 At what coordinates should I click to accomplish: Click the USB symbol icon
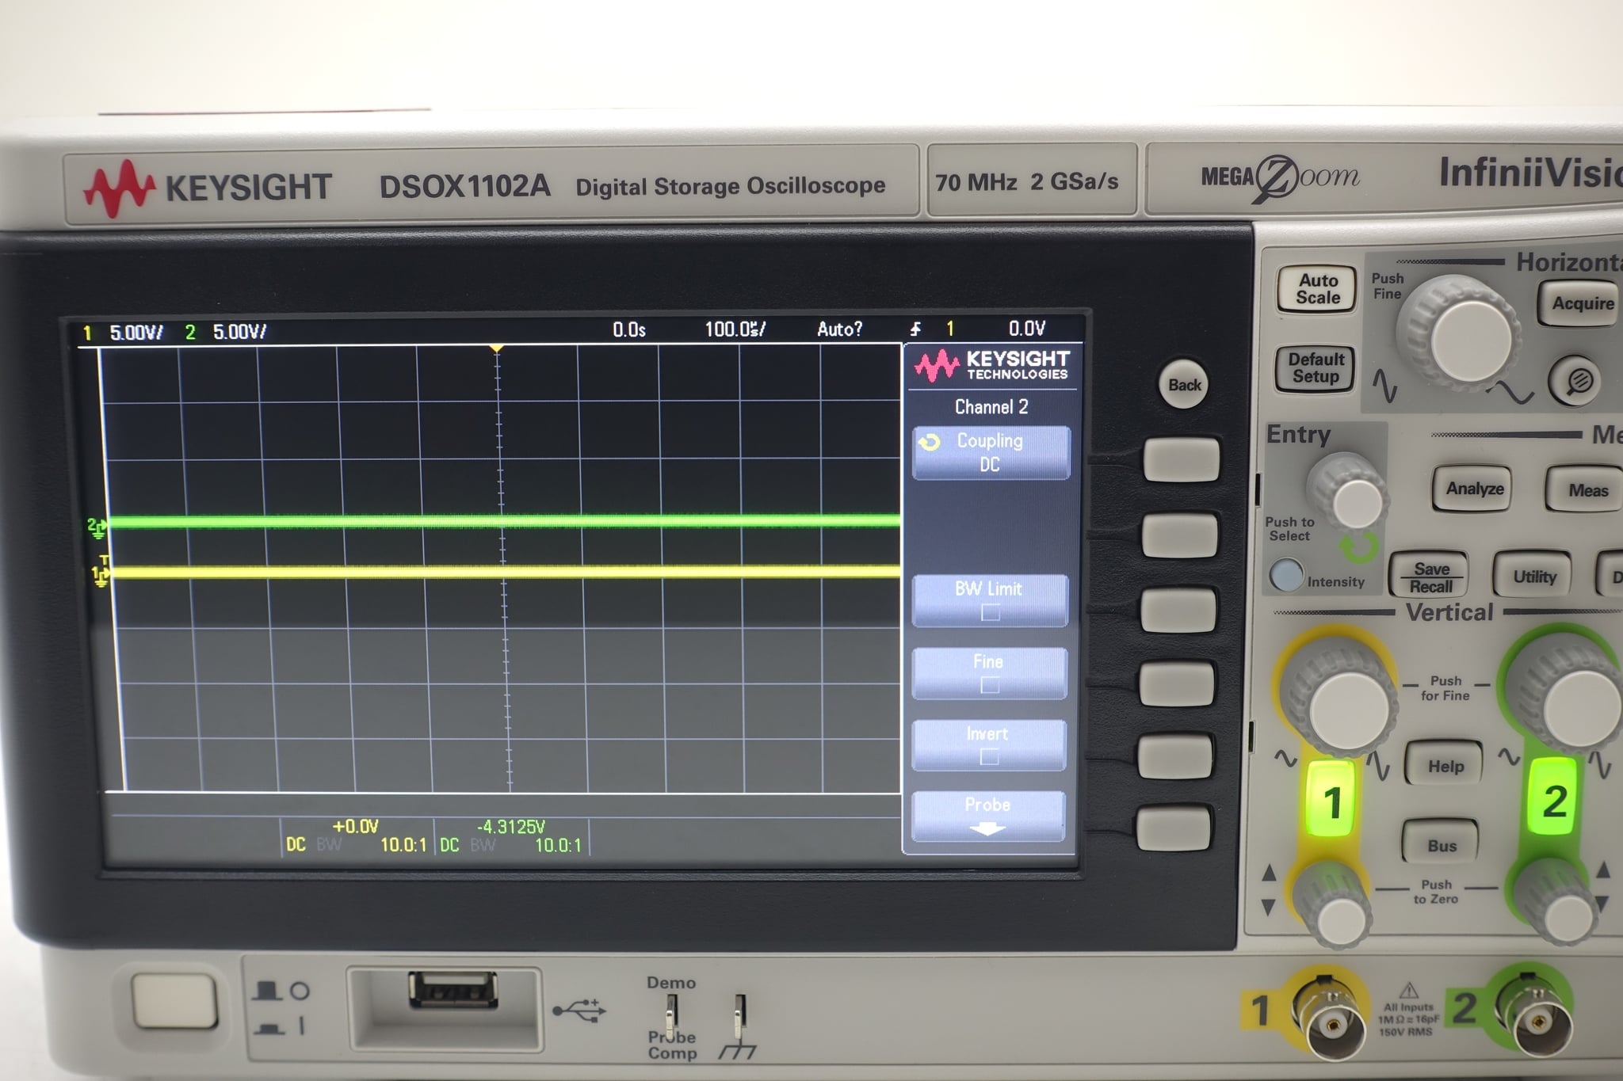[x=579, y=1010]
